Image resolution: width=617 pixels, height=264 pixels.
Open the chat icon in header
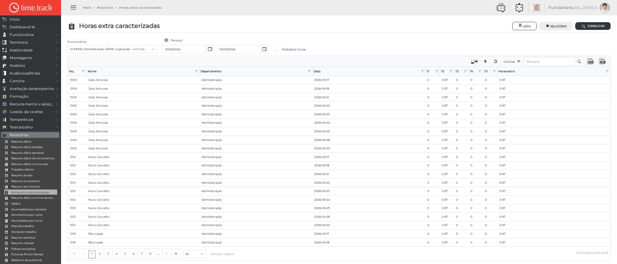pyautogui.click(x=501, y=7)
